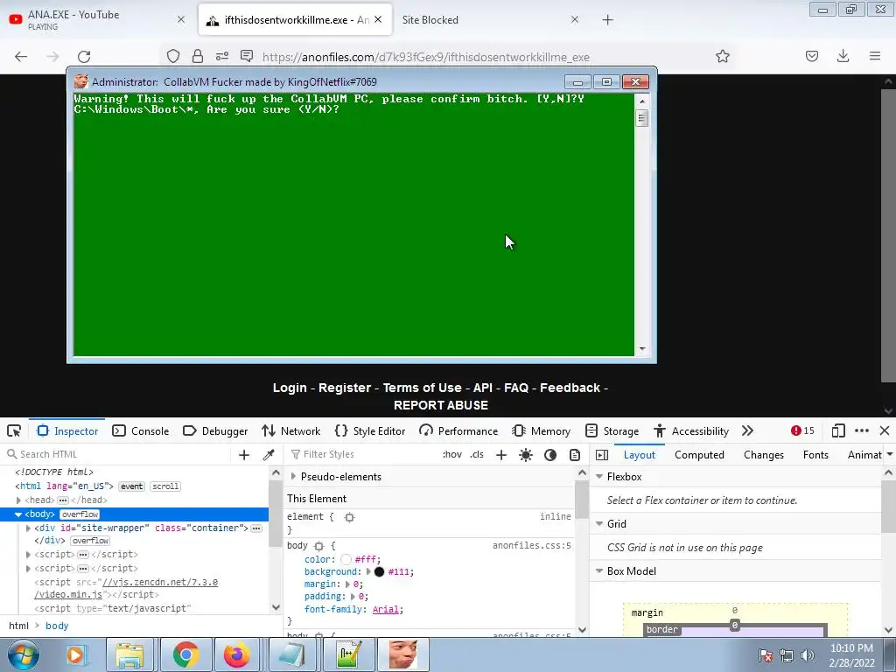The image size is (896, 672).
Task: Open the Accessibility tab
Action: (691, 430)
